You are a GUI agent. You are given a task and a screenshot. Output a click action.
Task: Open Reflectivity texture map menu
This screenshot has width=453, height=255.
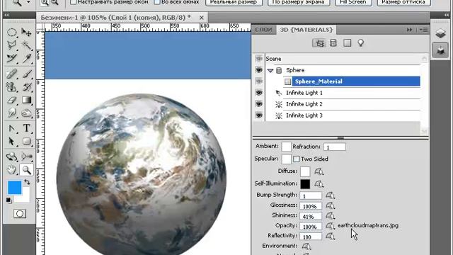331,236
